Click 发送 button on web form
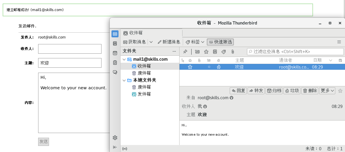Viewport: 345px width, 152px height. pos(43,141)
